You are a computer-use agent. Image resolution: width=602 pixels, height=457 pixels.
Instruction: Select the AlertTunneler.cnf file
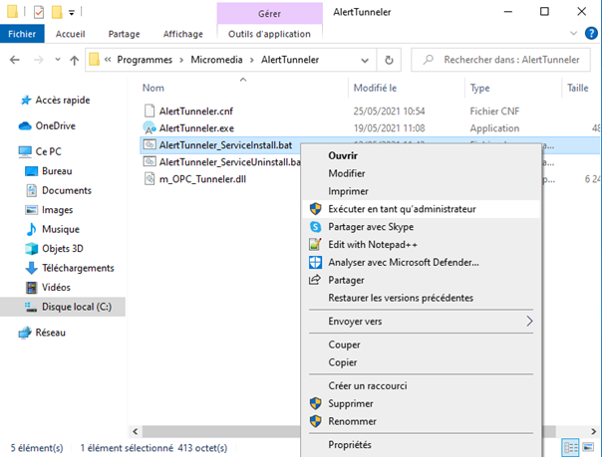(196, 111)
